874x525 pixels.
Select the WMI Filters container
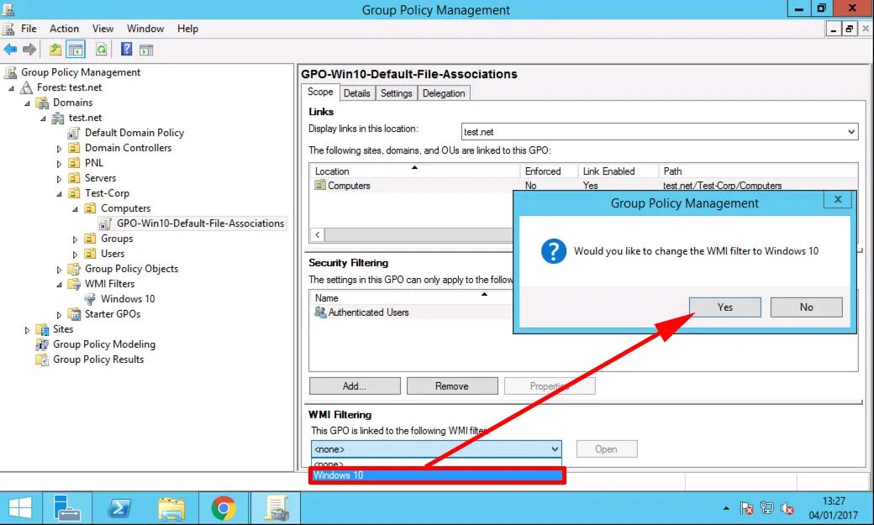tap(110, 284)
